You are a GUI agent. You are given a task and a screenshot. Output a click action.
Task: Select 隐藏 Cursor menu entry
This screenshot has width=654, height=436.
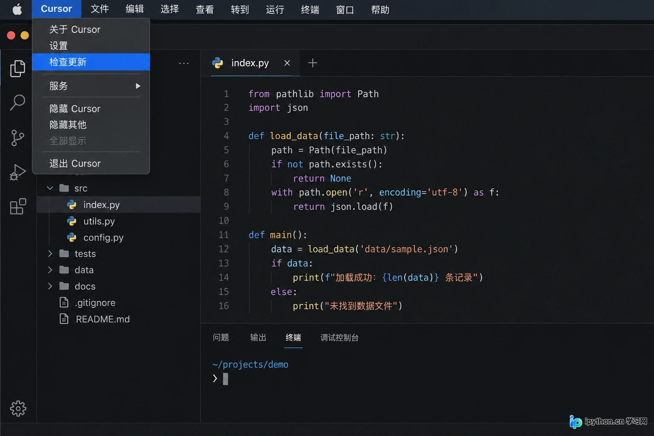click(91, 109)
